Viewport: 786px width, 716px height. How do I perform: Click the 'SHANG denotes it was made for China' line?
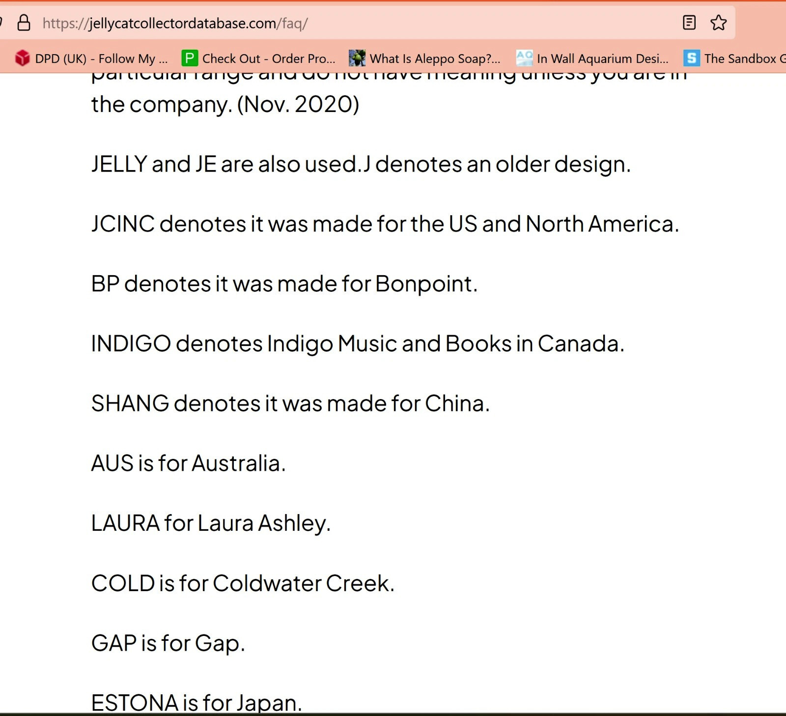[x=290, y=403]
